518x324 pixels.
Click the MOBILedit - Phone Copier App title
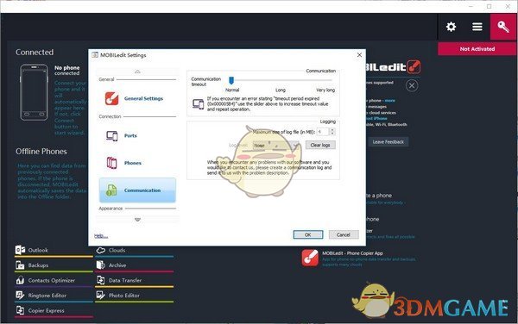point(352,253)
